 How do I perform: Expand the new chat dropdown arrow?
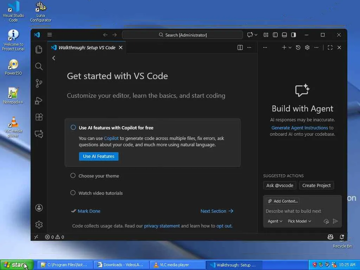(290, 47)
